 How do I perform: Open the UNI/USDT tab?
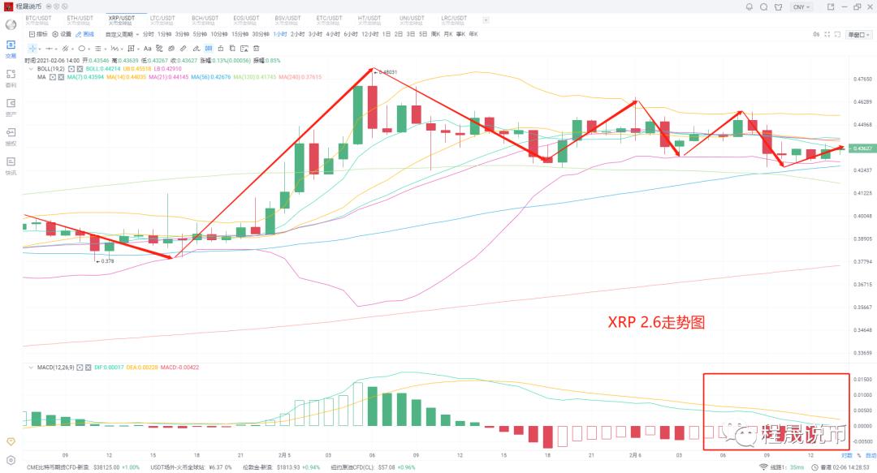point(413,20)
